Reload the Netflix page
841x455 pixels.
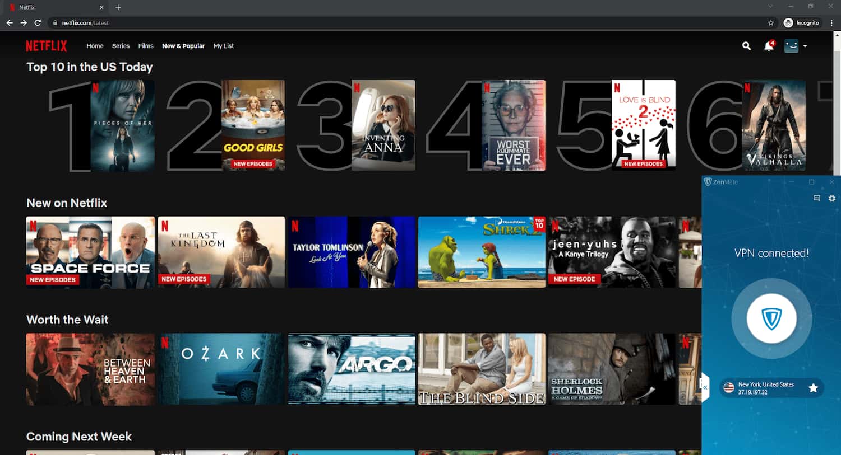tap(38, 23)
